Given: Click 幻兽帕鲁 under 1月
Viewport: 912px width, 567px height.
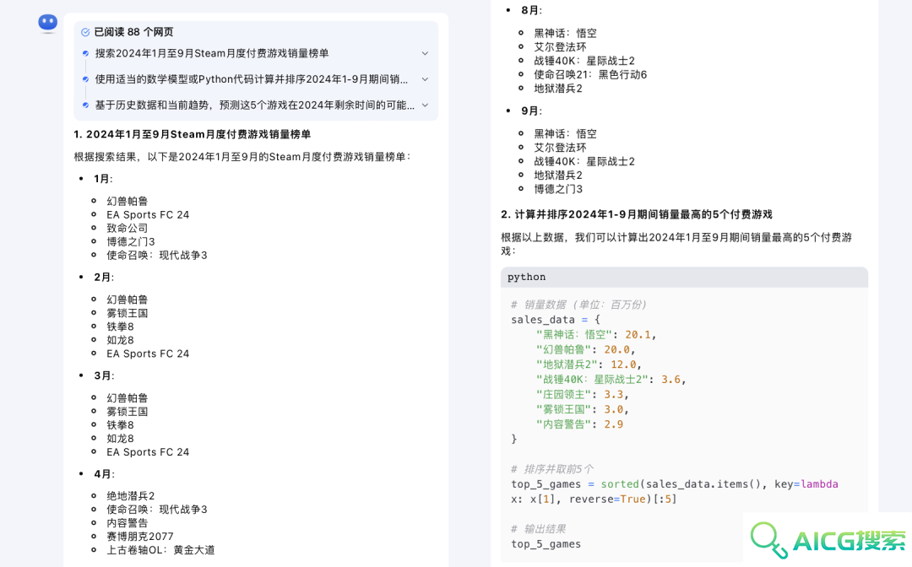Looking at the screenshot, I should point(127,201).
